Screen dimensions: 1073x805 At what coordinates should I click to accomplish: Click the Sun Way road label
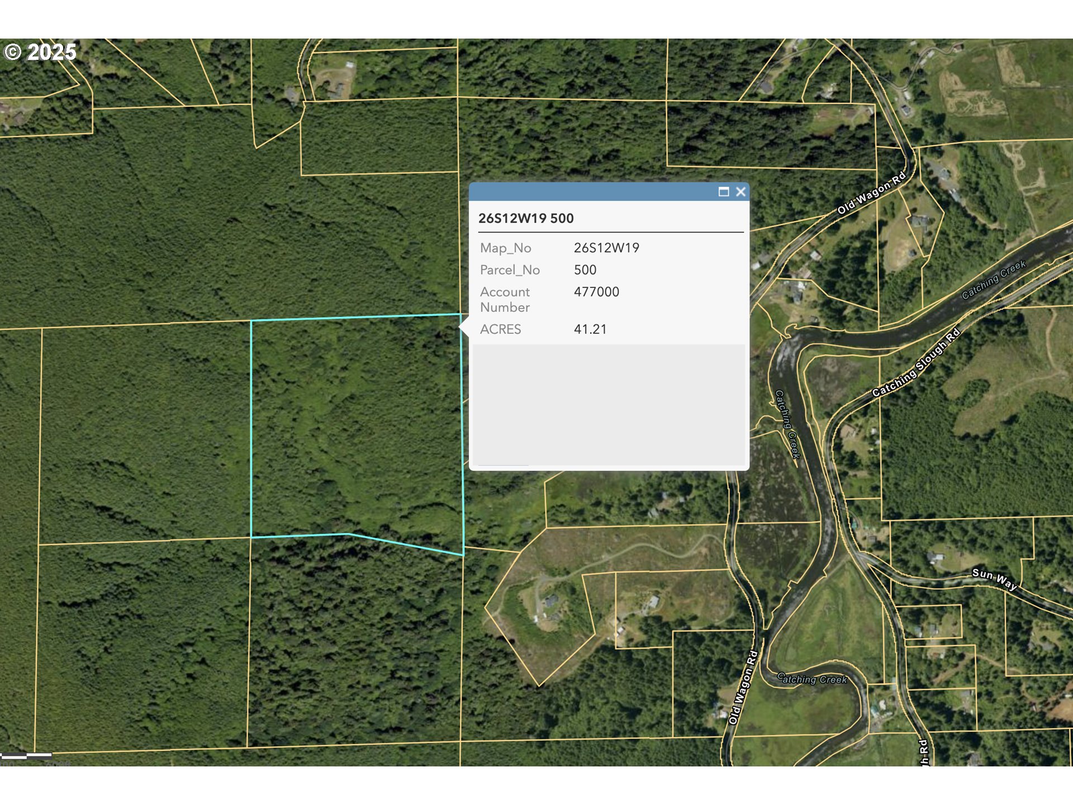point(994,579)
